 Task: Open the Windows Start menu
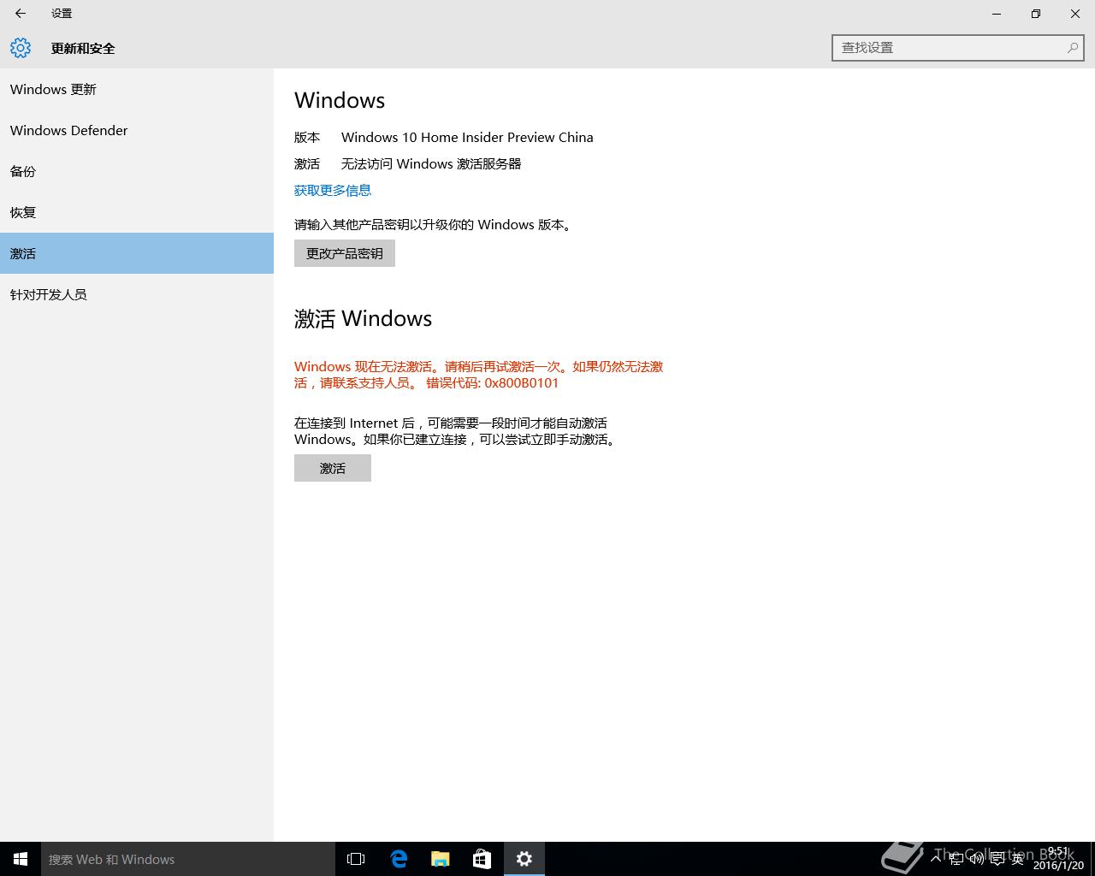point(21,859)
